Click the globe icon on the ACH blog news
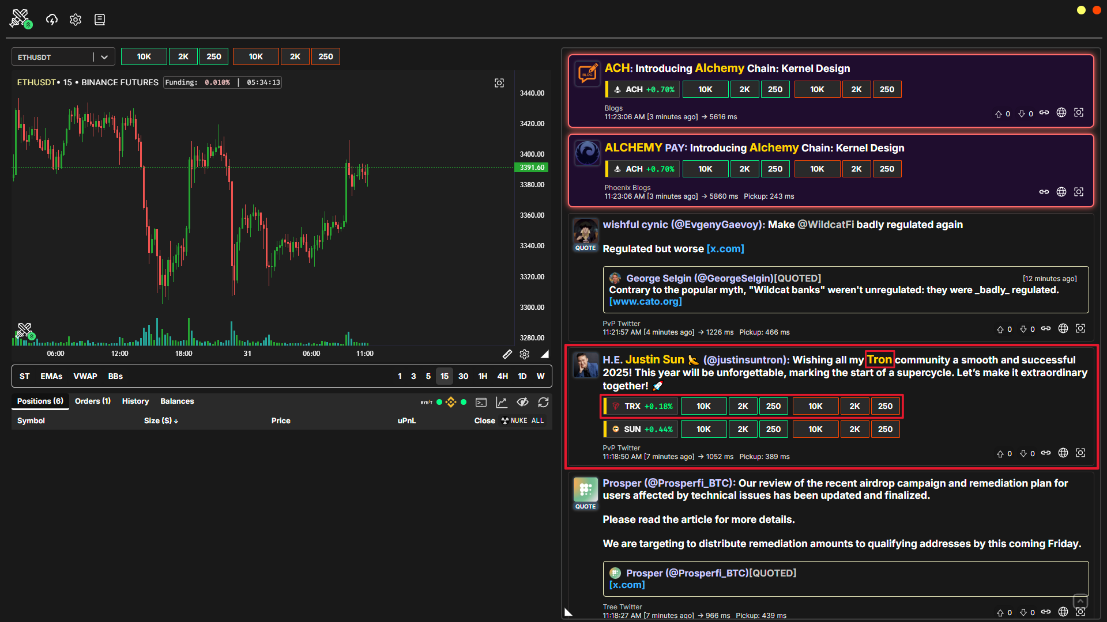1107x622 pixels. pos(1061,113)
